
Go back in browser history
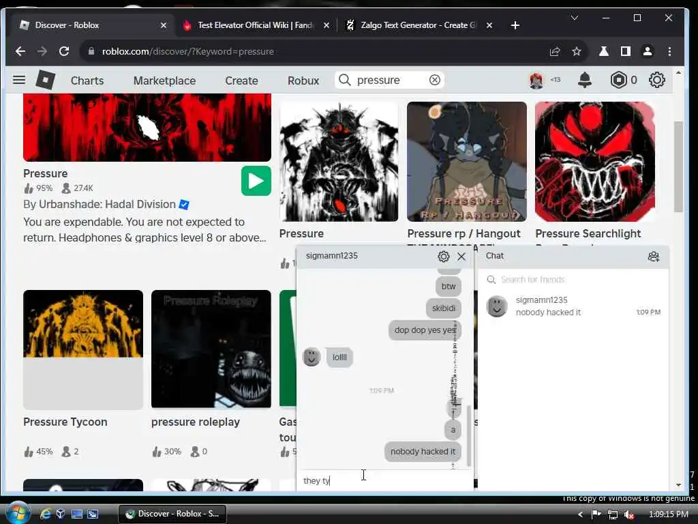coord(20,51)
